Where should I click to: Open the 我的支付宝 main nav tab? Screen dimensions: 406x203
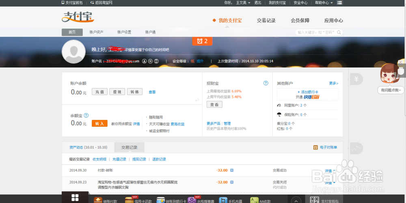coord(230,20)
